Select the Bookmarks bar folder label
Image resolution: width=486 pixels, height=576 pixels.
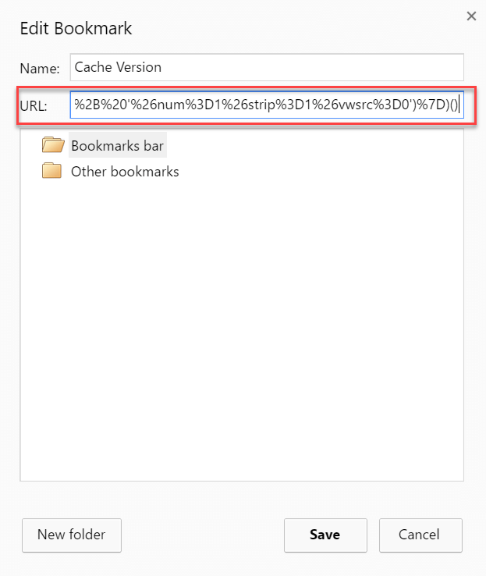point(118,145)
